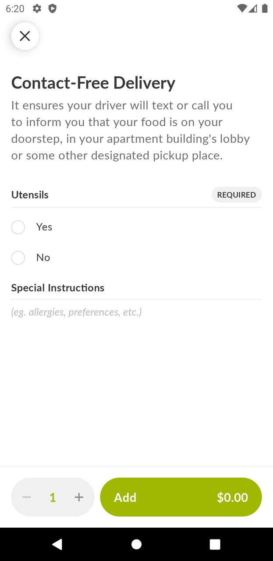
Task: Tap the shield status bar icon
Action: [x=52, y=8]
